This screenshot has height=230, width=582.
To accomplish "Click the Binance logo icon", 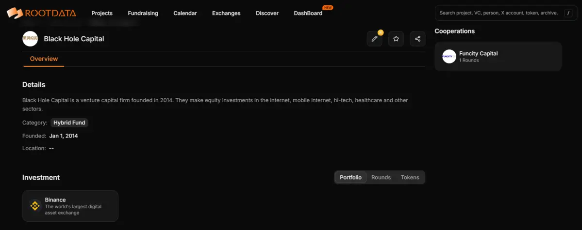I will tap(35, 206).
